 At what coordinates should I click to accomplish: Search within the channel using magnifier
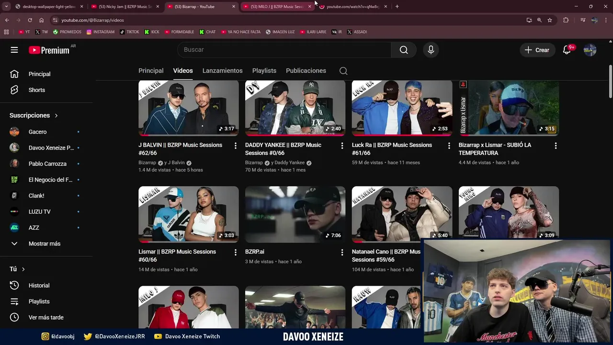(343, 71)
